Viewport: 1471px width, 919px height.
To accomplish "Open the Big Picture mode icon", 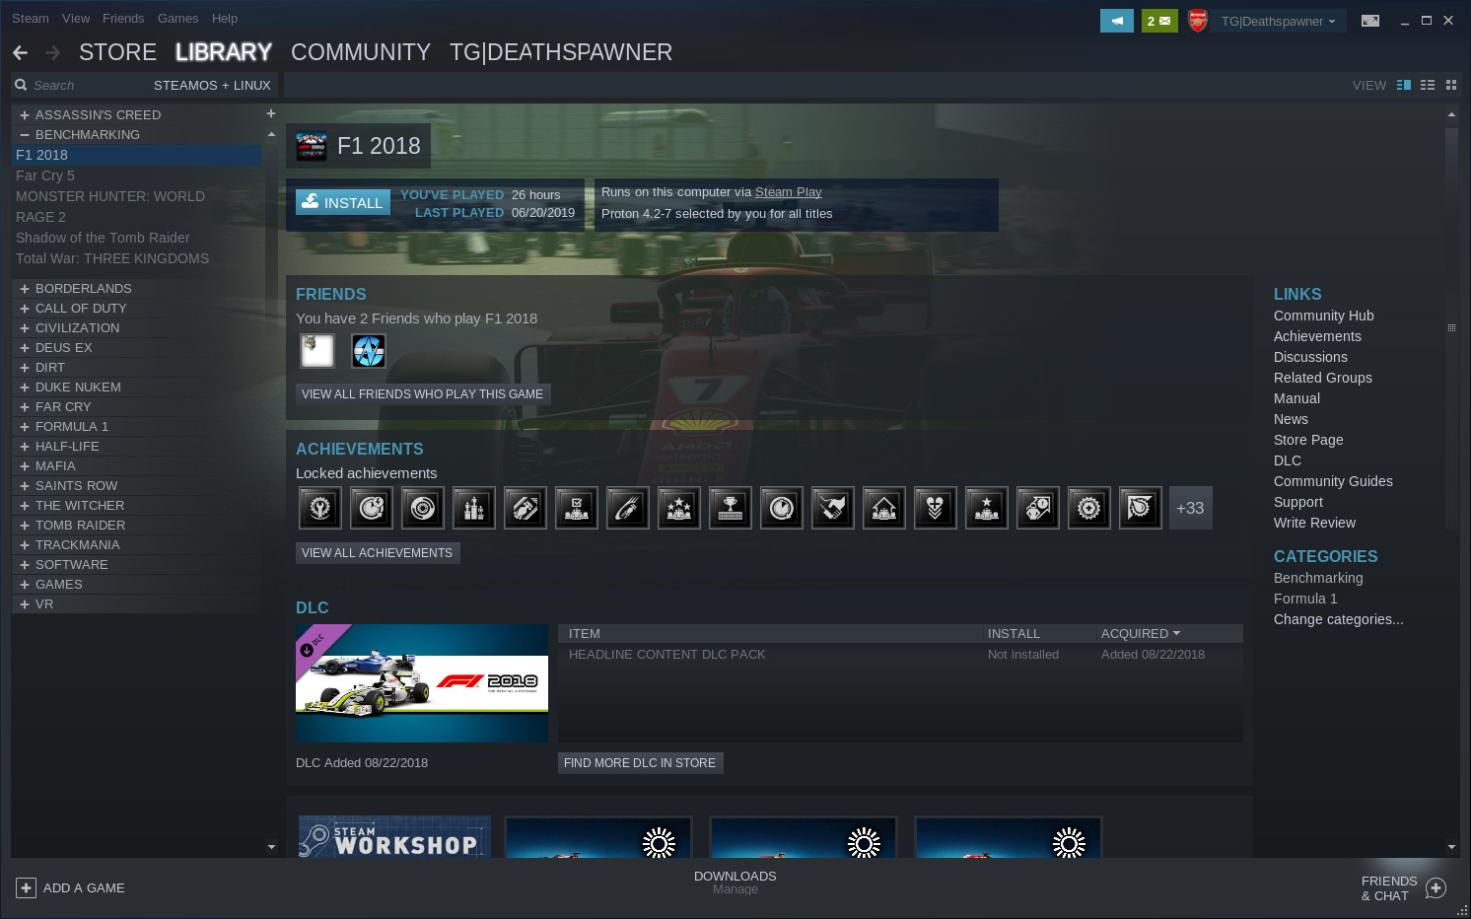I will 1370,21.
